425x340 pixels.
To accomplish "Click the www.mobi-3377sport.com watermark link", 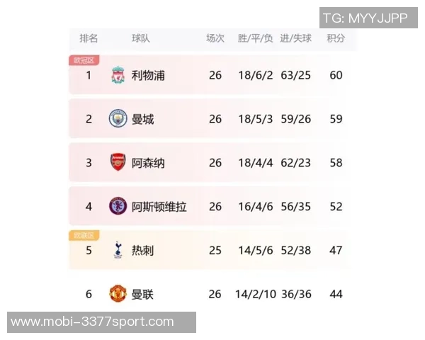I will pyautogui.click(x=92, y=322).
